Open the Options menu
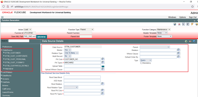 (x=183, y=17)
